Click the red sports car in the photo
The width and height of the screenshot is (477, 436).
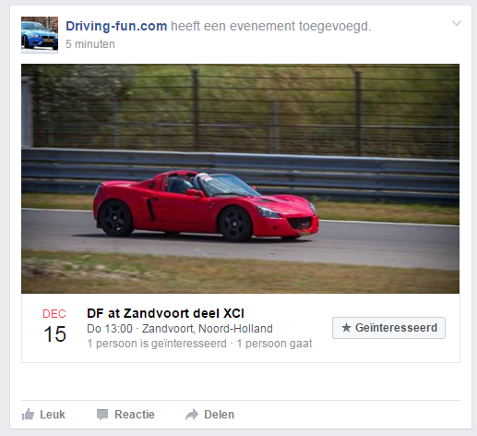pos(206,206)
